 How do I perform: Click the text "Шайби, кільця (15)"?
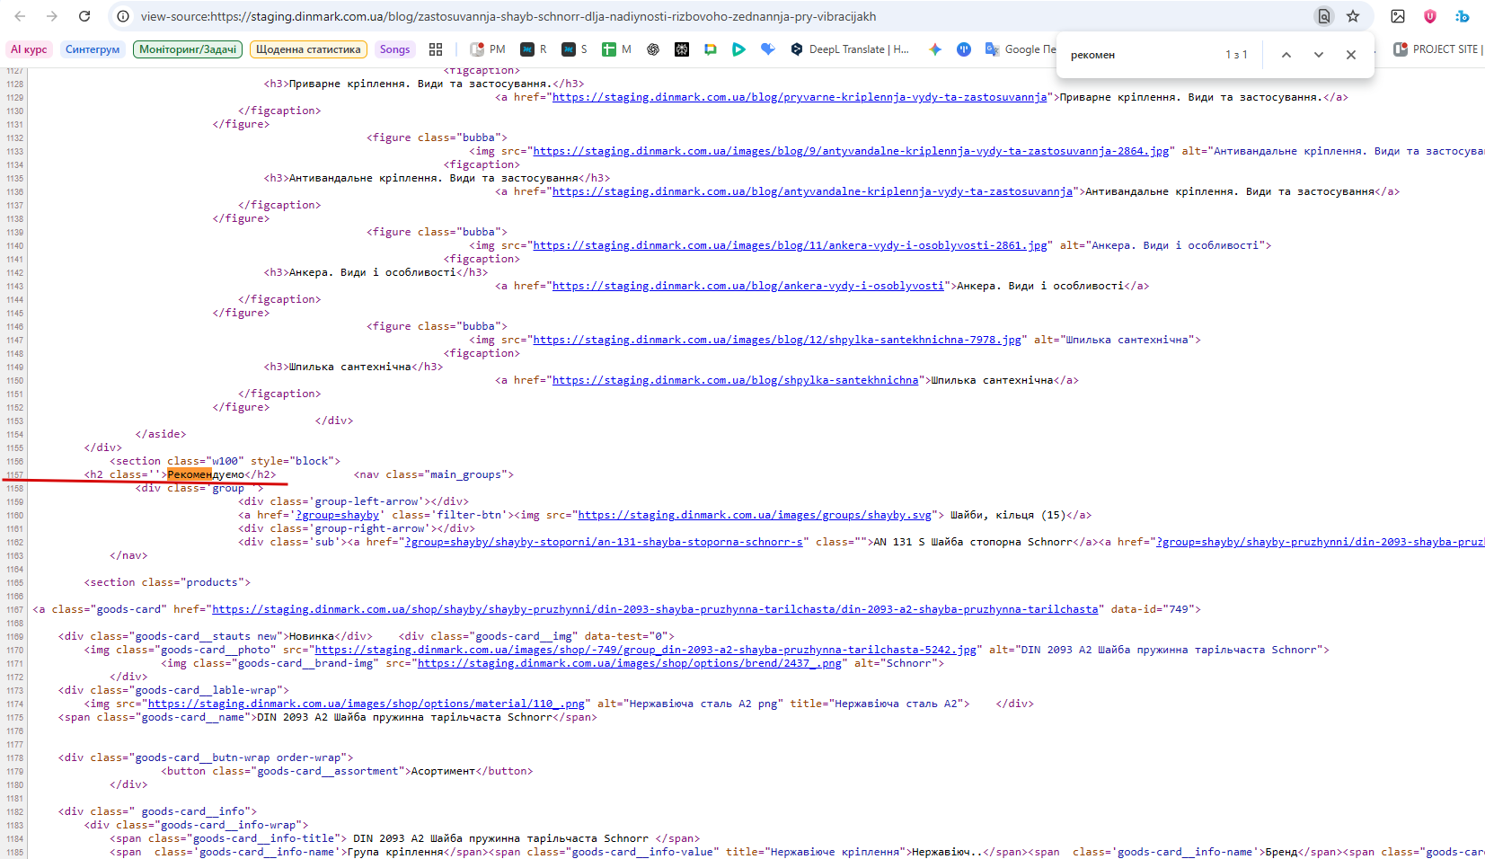[1008, 515]
